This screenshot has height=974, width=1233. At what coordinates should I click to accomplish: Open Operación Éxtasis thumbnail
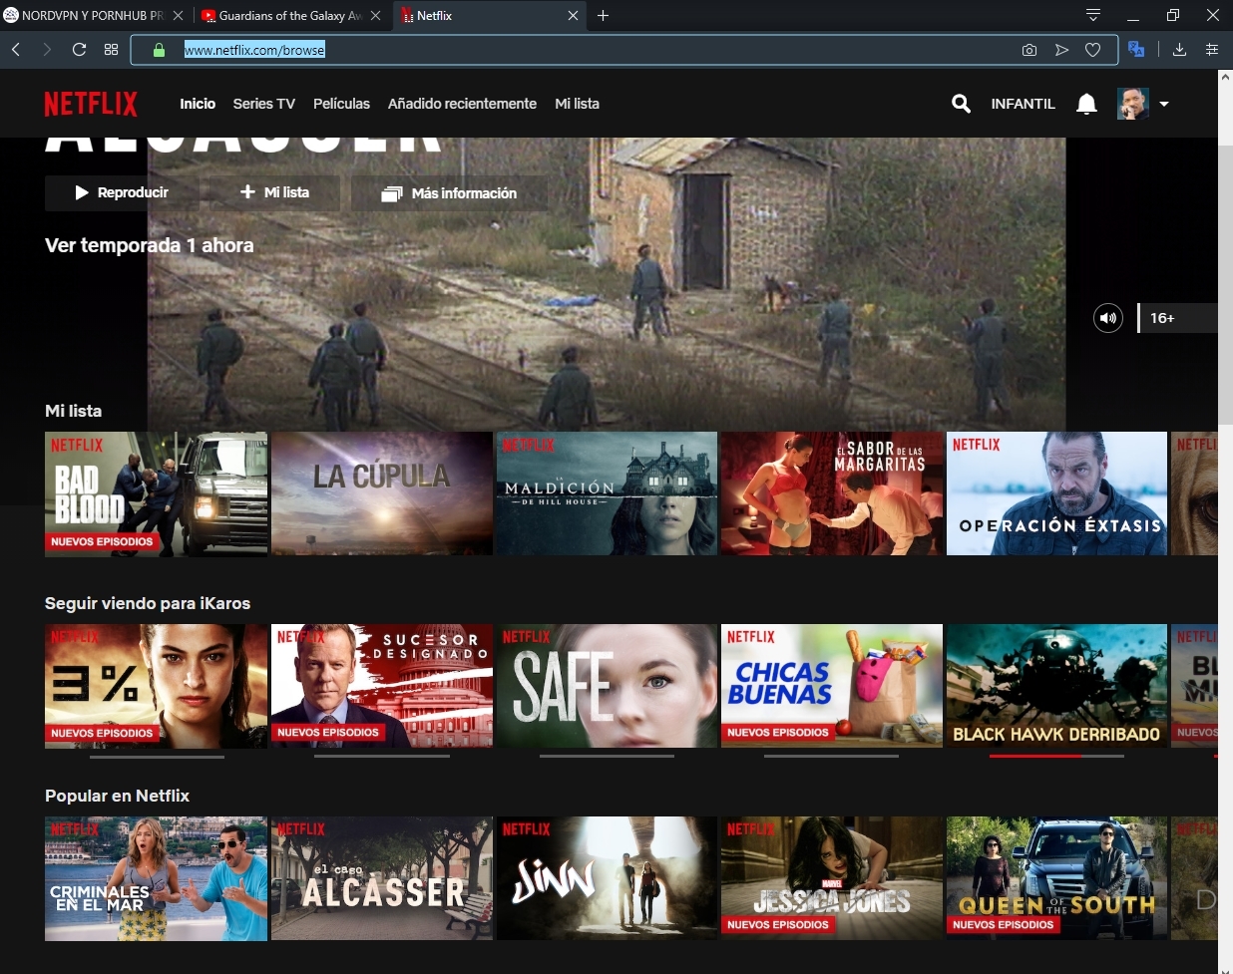1056,493
